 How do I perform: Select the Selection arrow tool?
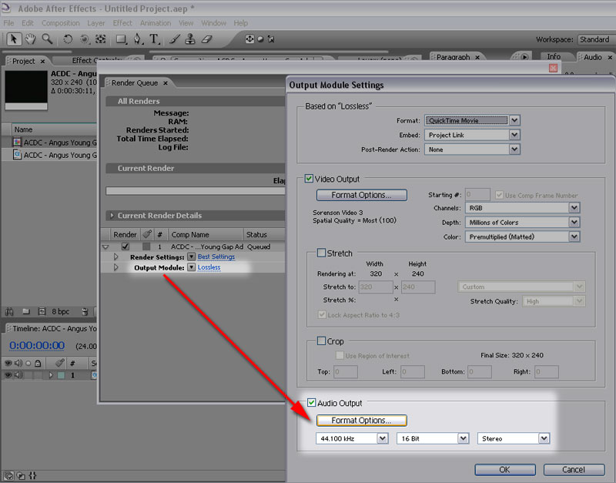(x=14, y=39)
